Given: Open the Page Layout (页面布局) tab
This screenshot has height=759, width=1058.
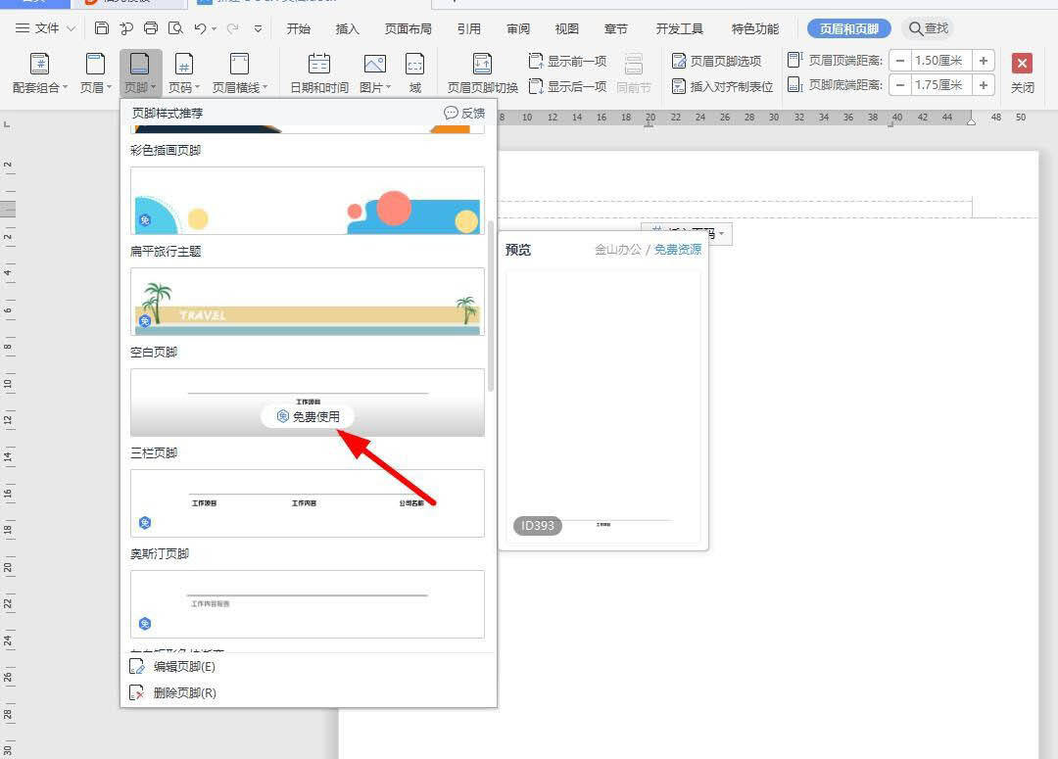Looking at the screenshot, I should pos(408,28).
